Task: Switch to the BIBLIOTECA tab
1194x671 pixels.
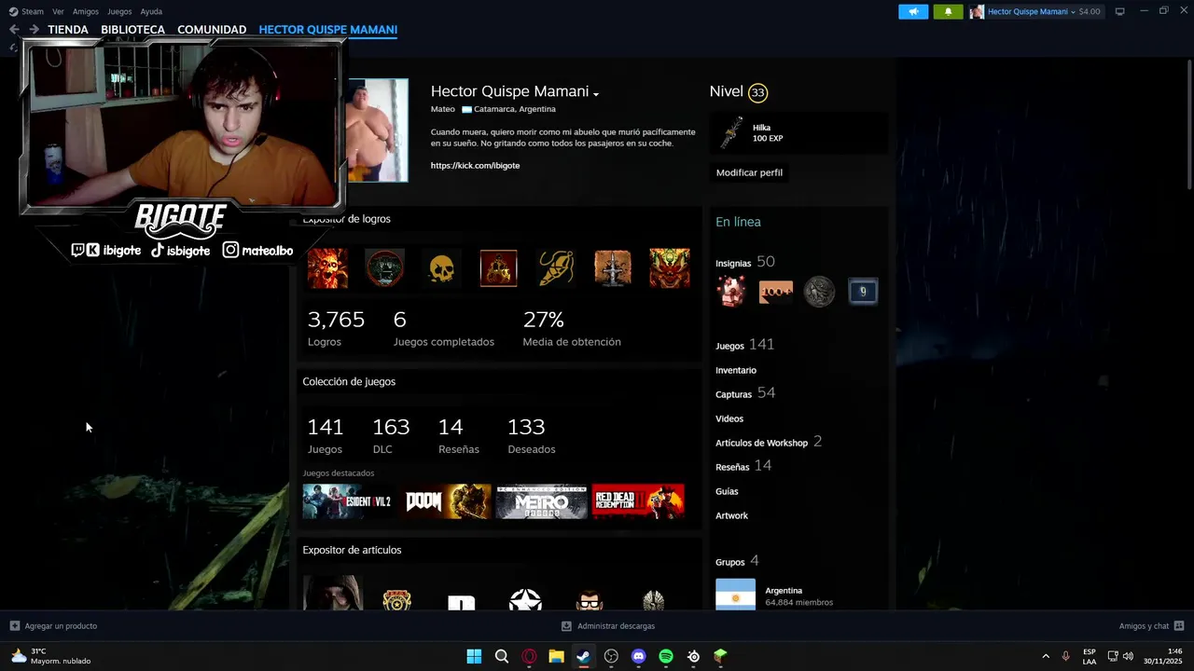Action: [132, 30]
